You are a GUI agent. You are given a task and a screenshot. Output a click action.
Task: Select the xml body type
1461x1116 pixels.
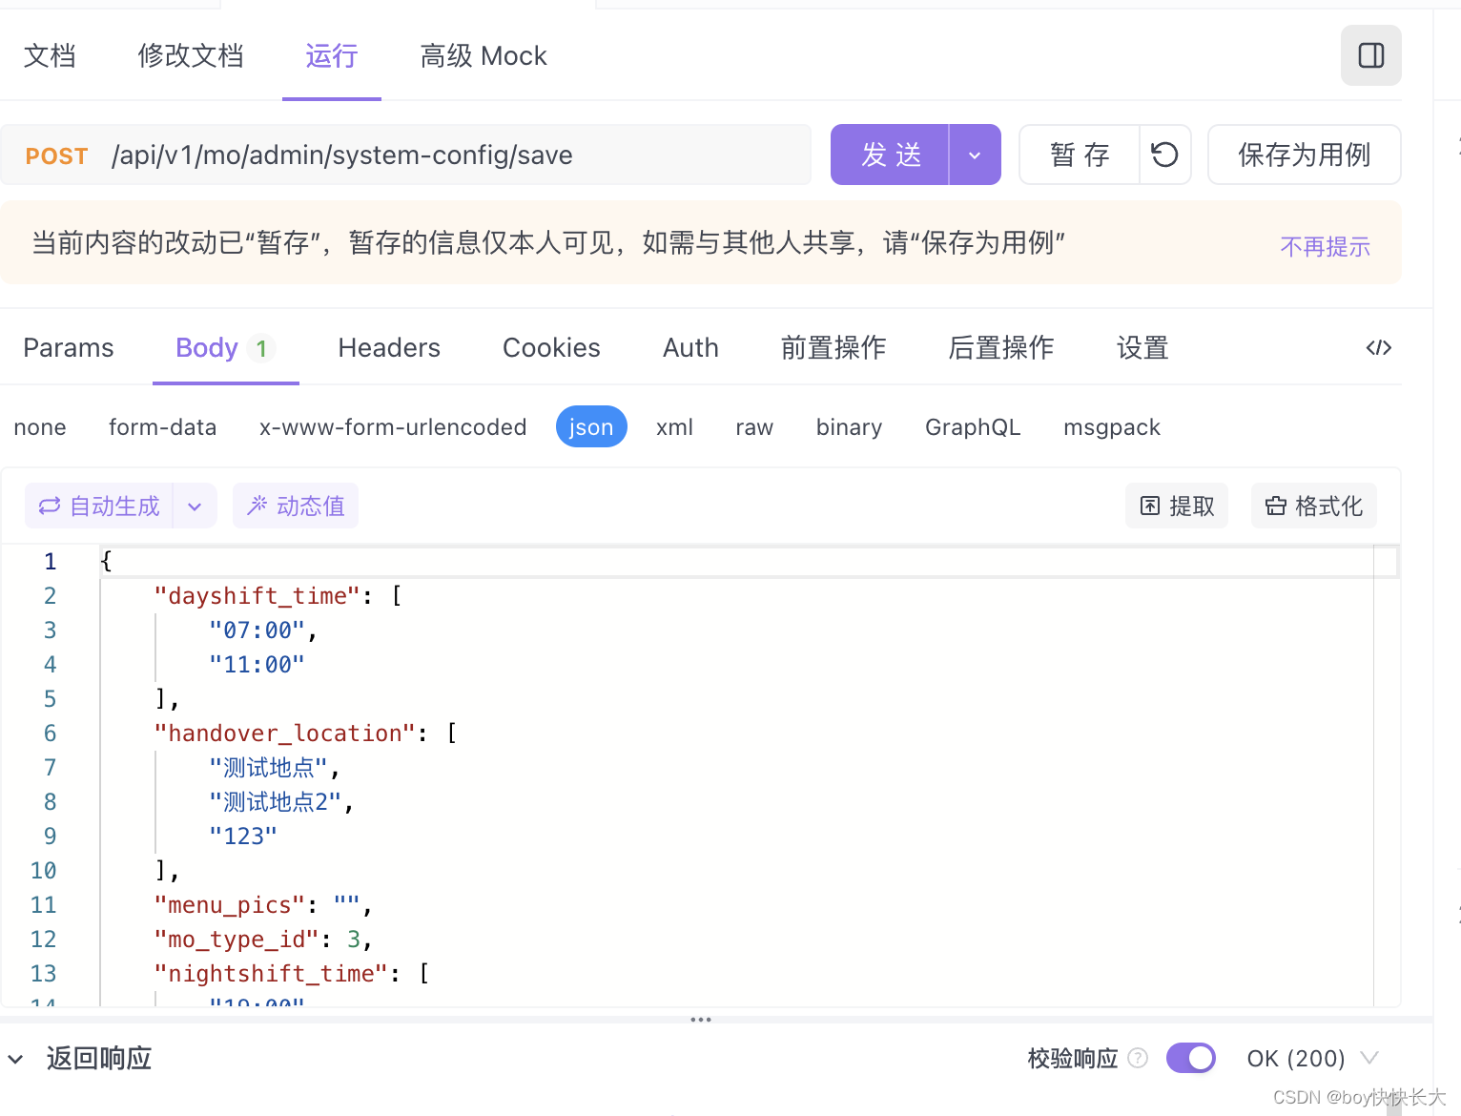click(x=674, y=427)
